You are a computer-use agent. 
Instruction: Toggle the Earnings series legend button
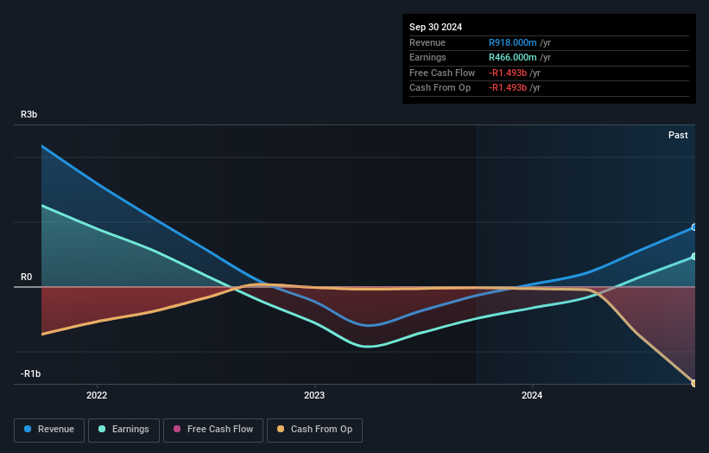(123, 430)
